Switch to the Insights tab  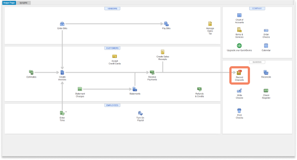23,3
